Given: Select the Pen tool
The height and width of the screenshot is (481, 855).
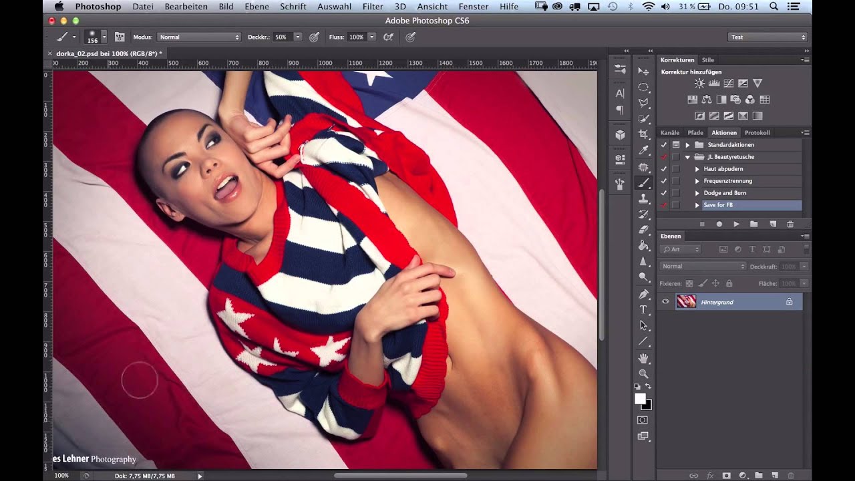Looking at the screenshot, I should 643,294.
